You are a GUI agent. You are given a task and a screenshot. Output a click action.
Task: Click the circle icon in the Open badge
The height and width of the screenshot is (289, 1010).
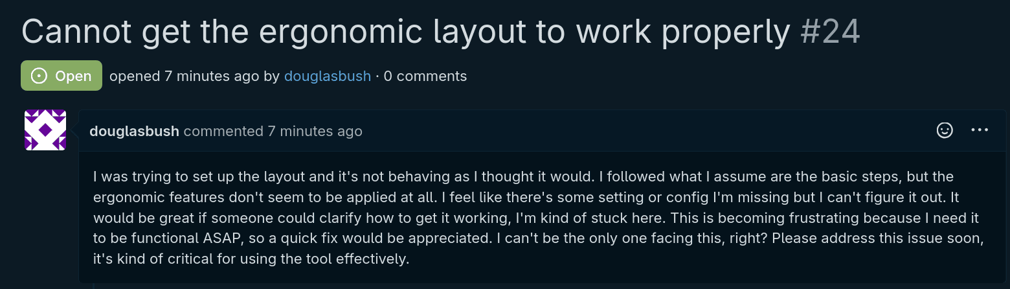39,76
